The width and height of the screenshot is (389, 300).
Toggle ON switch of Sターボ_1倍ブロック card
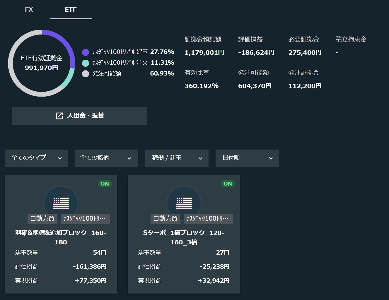[228, 184]
